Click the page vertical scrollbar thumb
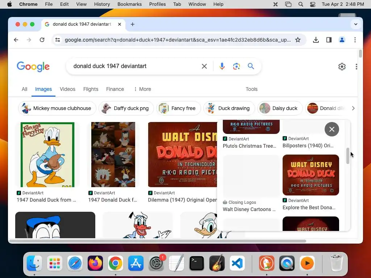The image size is (371, 278). pos(360,54)
